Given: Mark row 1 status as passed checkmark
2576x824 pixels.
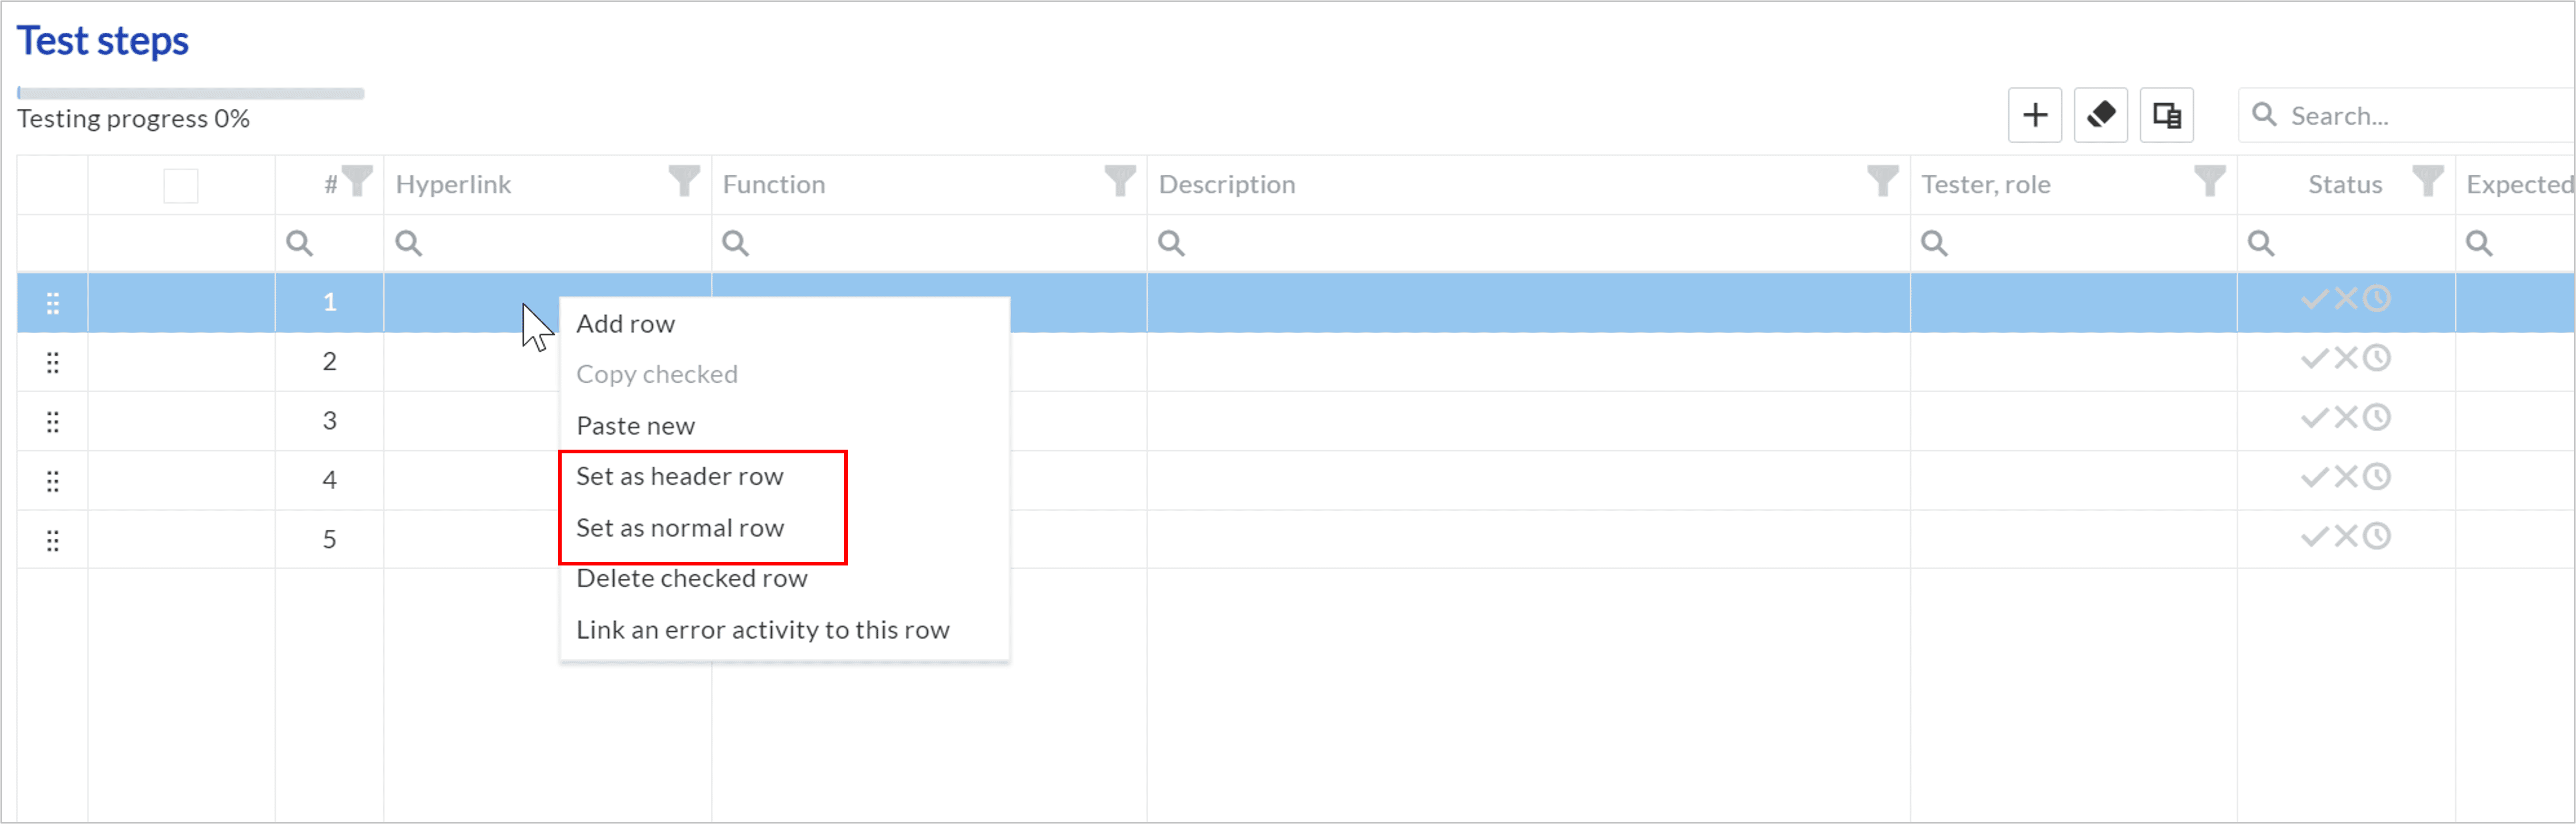Looking at the screenshot, I should click(2315, 299).
